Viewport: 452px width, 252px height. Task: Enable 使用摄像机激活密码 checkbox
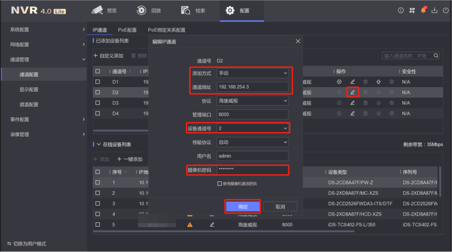pyautogui.click(x=219, y=183)
